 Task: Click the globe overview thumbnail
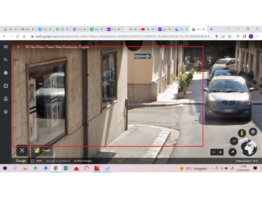click(x=249, y=148)
